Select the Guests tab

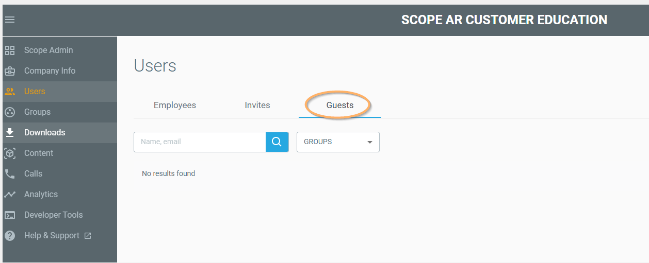pos(340,105)
